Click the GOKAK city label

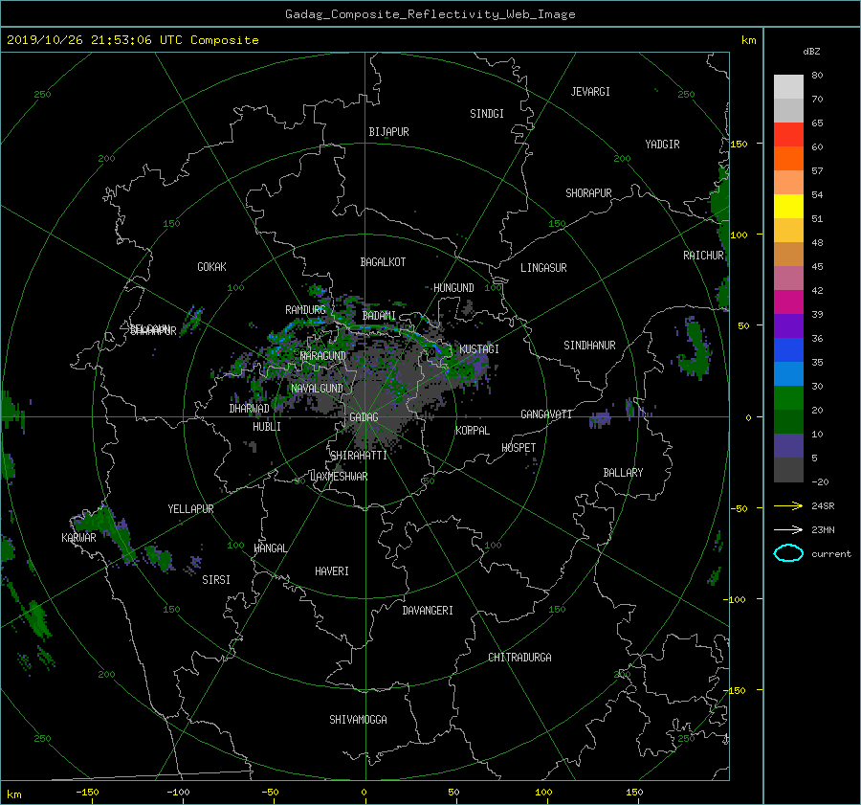coord(211,267)
